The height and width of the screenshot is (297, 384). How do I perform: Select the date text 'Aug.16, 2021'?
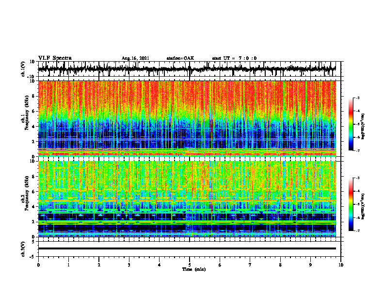point(135,58)
